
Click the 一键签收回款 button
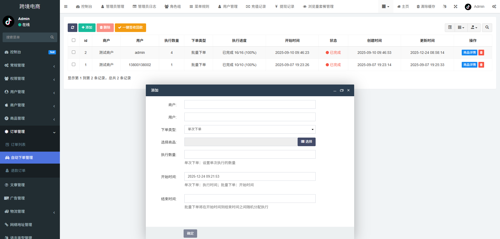pos(130,28)
